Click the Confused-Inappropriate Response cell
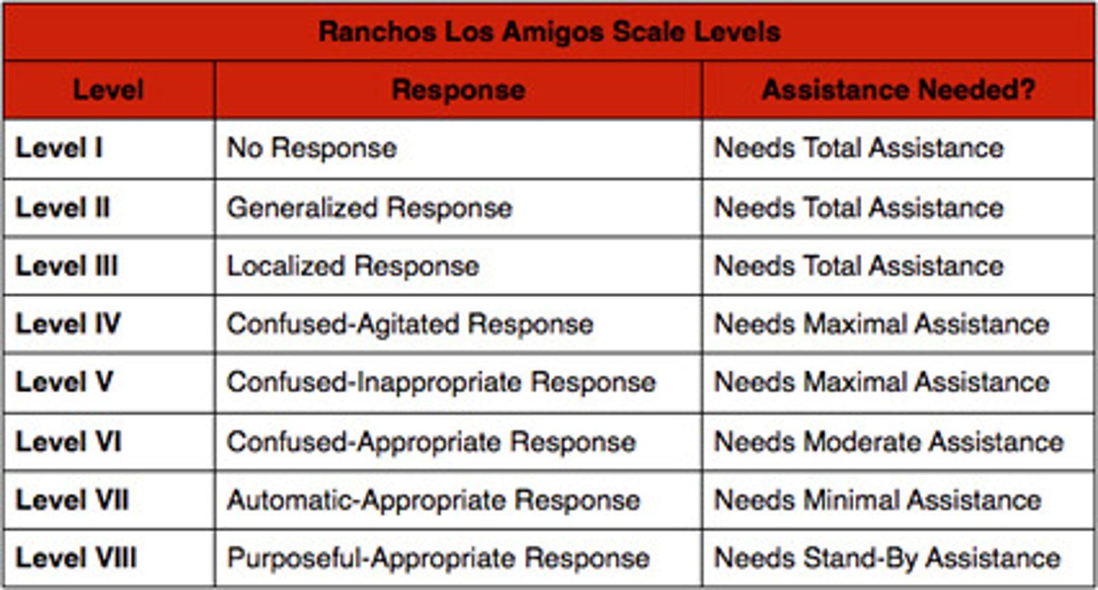The height and width of the screenshot is (590, 1098). pyautogui.click(x=441, y=382)
